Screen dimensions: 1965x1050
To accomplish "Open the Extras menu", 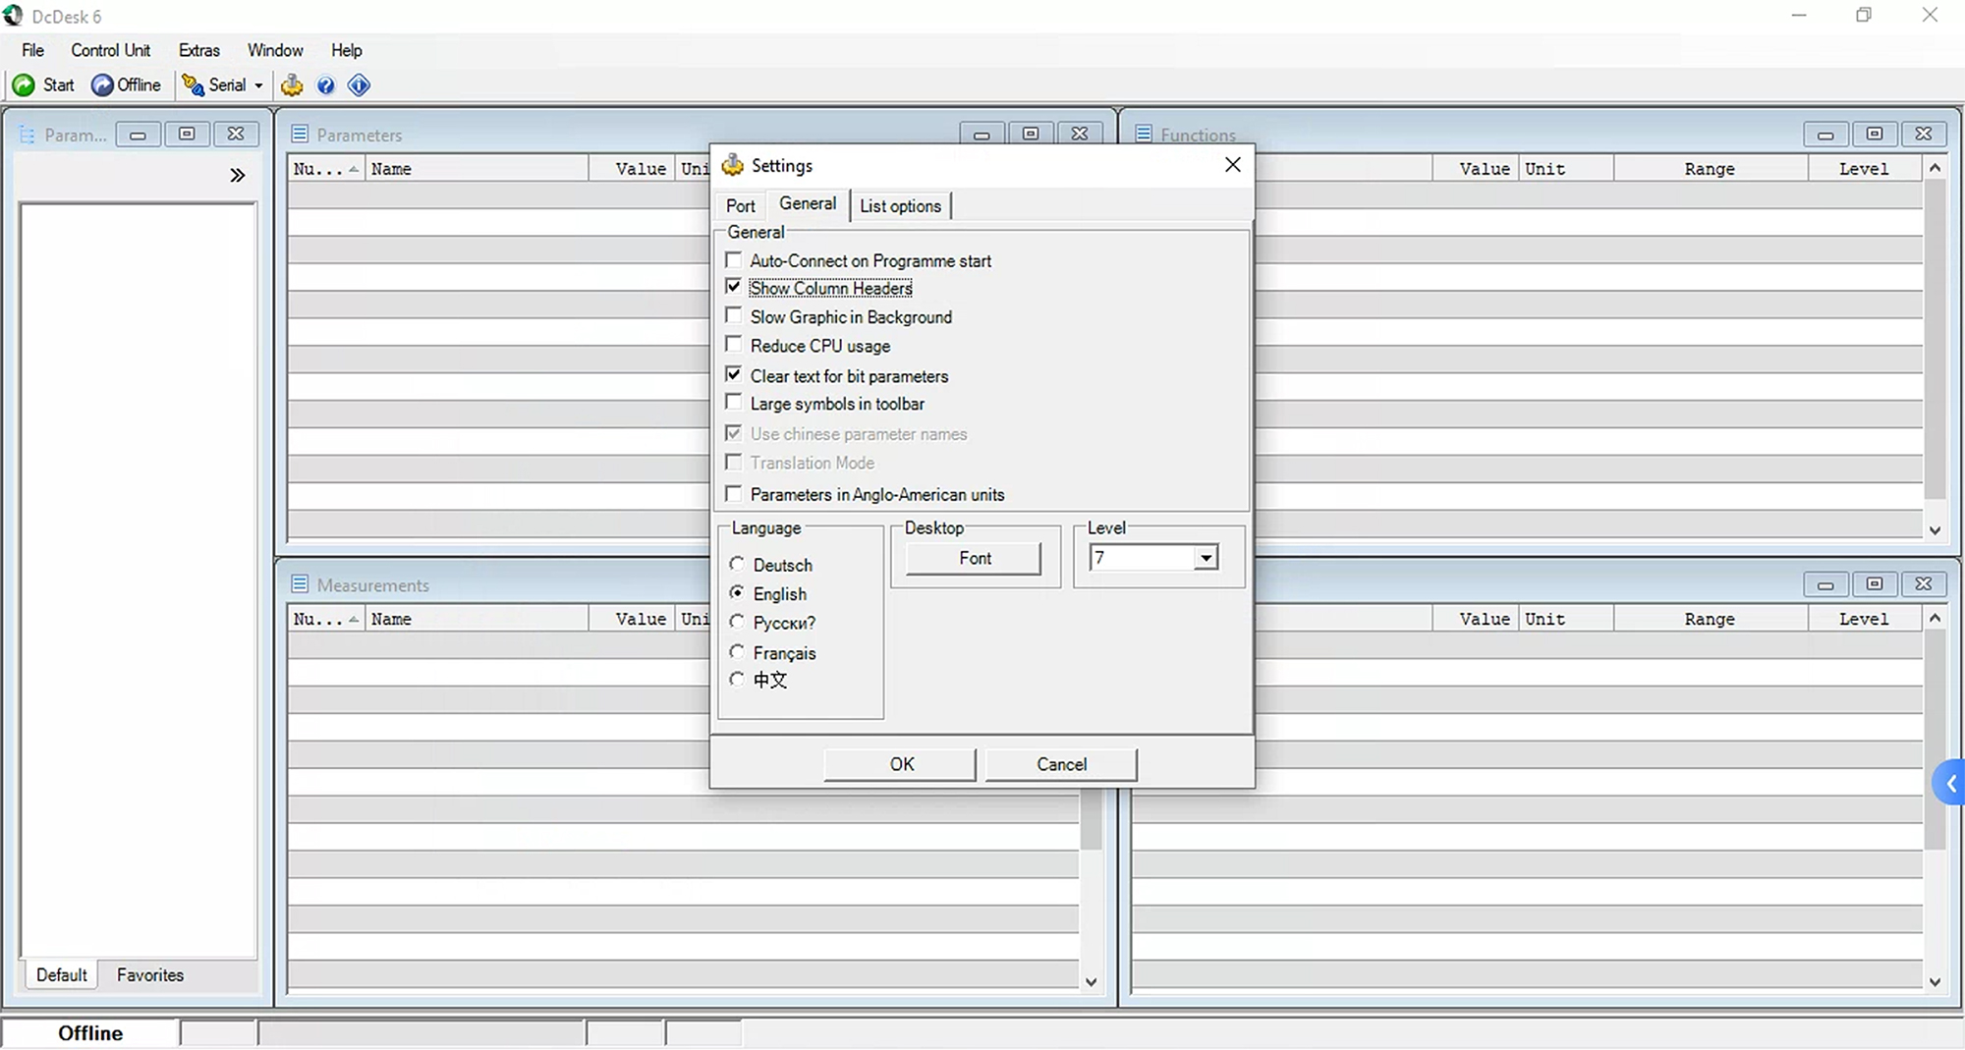I will coord(198,50).
